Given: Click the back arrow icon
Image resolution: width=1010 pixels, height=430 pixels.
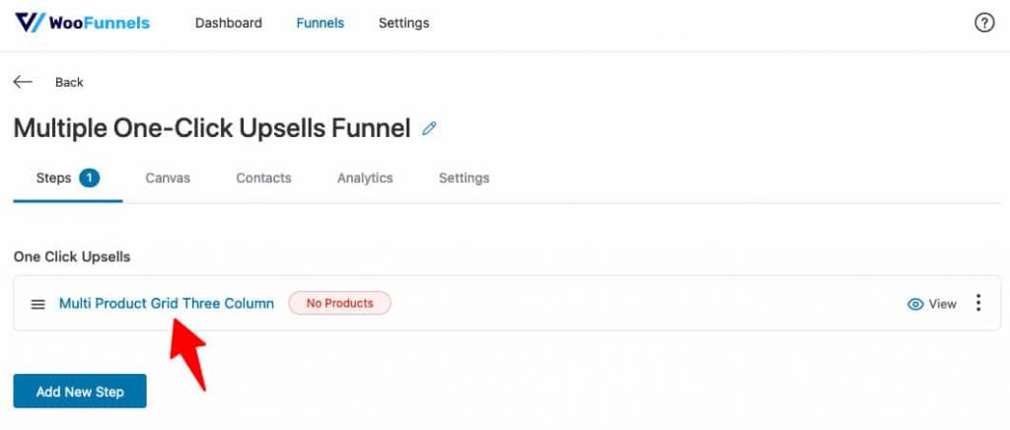Looking at the screenshot, I should click(23, 82).
